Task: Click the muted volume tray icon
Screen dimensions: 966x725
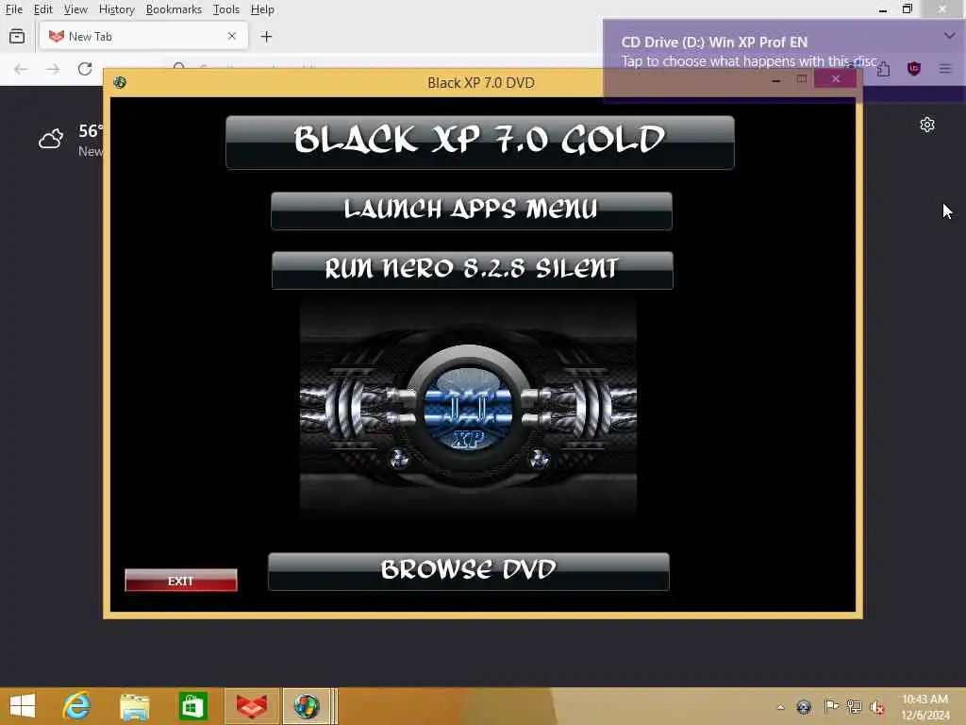Action: point(877,706)
